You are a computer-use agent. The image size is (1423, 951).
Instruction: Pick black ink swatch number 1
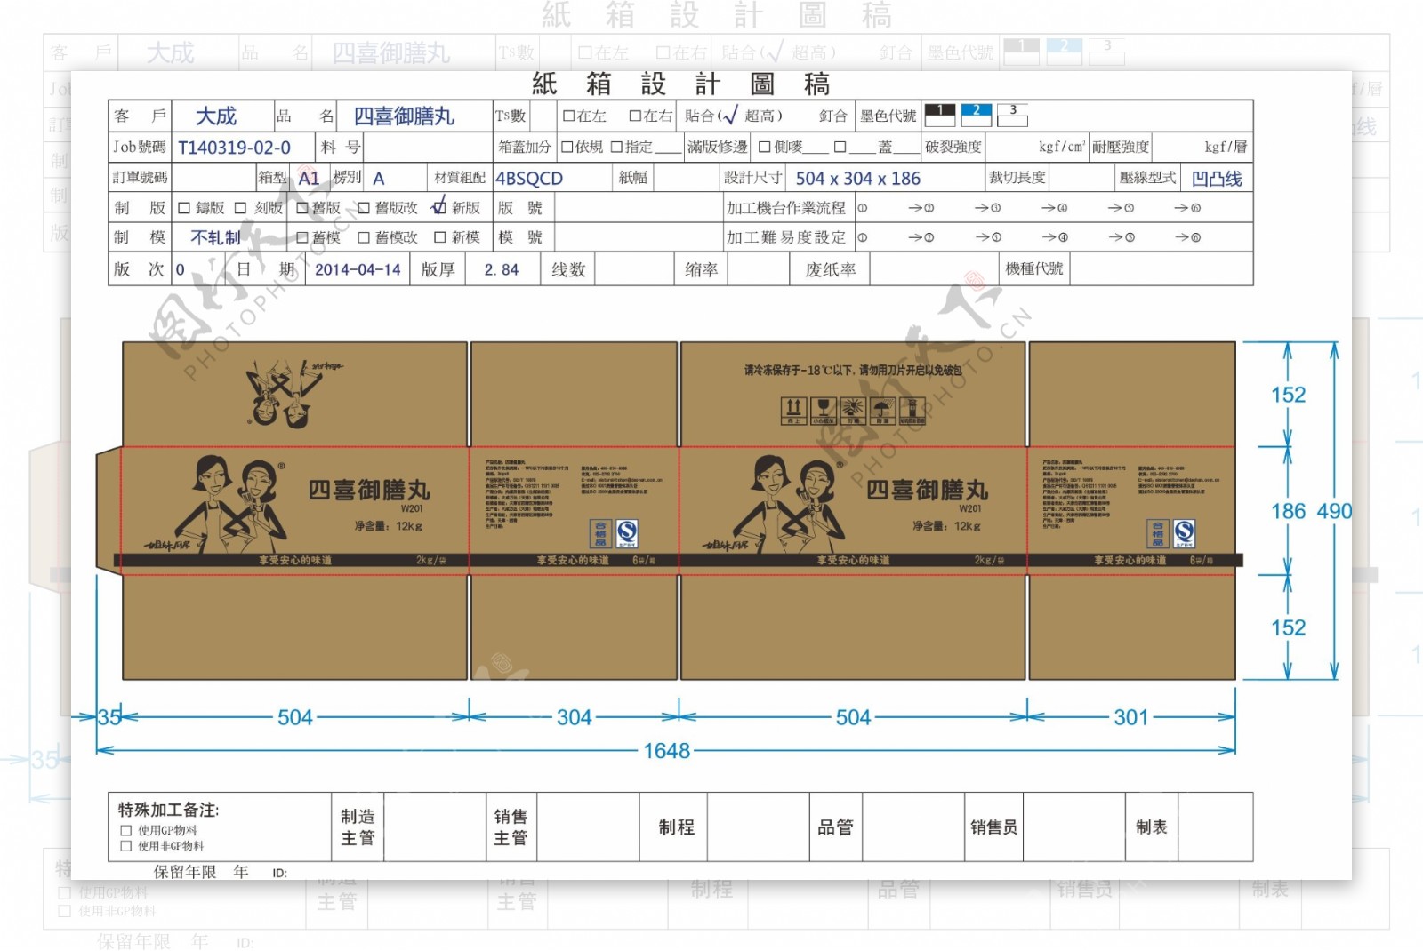coord(940,115)
